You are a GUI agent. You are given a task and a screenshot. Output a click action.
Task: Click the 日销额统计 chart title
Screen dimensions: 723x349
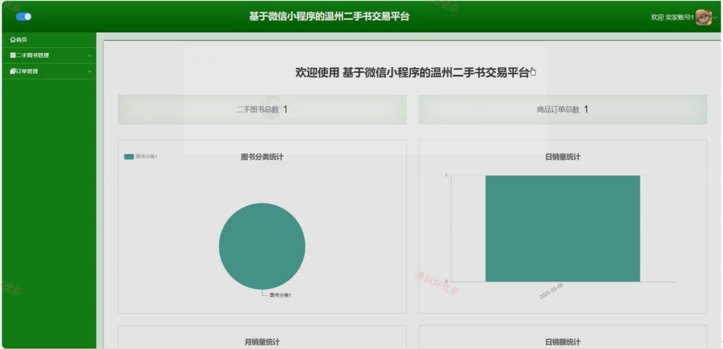pyautogui.click(x=563, y=342)
